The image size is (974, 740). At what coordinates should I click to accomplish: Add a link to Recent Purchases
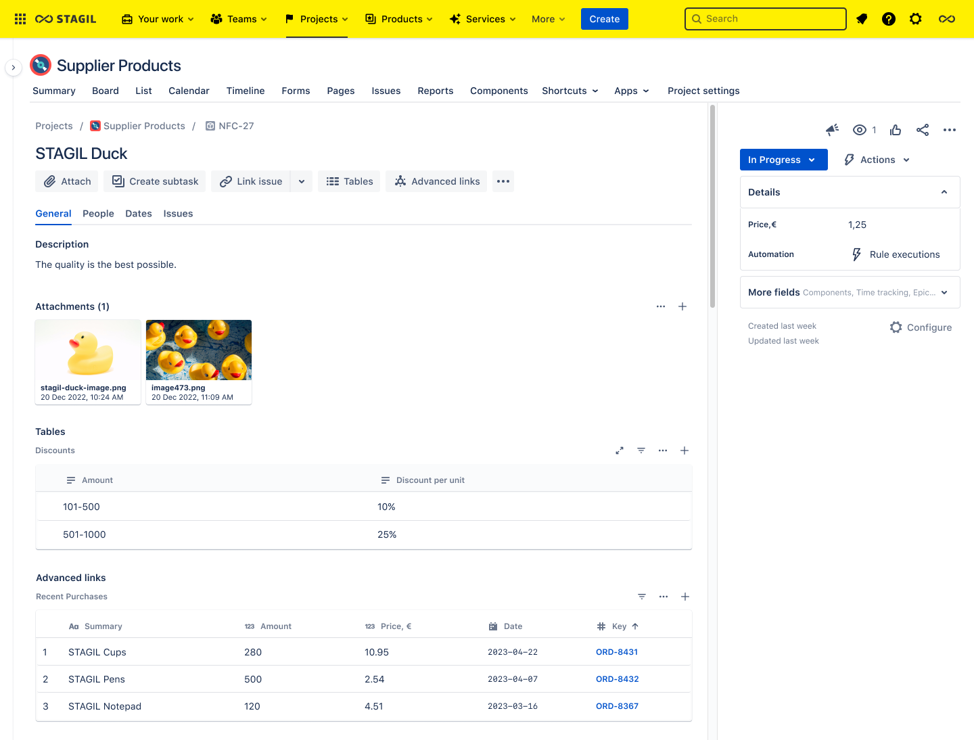(x=685, y=597)
